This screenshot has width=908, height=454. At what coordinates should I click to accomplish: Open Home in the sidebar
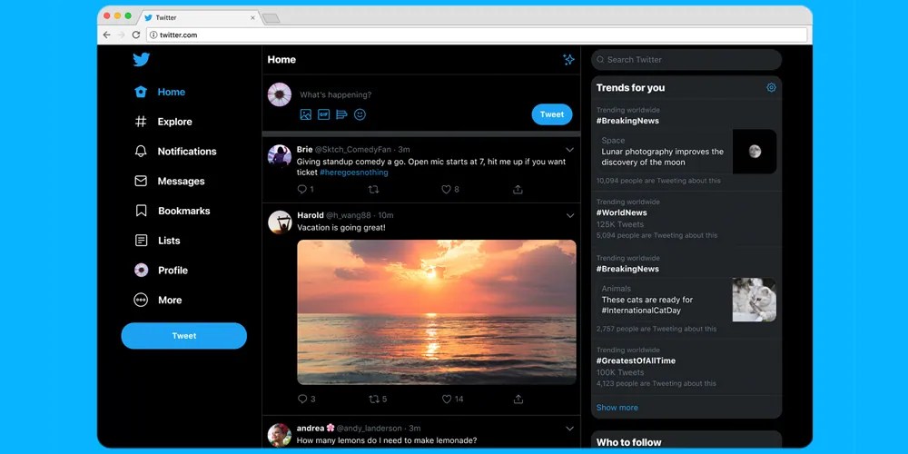(x=160, y=92)
